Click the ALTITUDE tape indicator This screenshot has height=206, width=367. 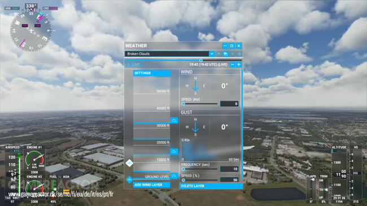pyautogui.click(x=339, y=174)
